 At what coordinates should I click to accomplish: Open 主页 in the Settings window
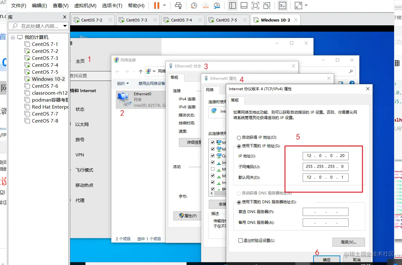[x=80, y=61]
